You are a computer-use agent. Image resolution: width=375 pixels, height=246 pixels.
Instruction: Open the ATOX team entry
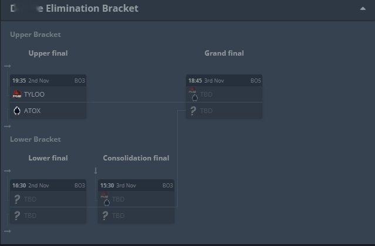pos(48,111)
